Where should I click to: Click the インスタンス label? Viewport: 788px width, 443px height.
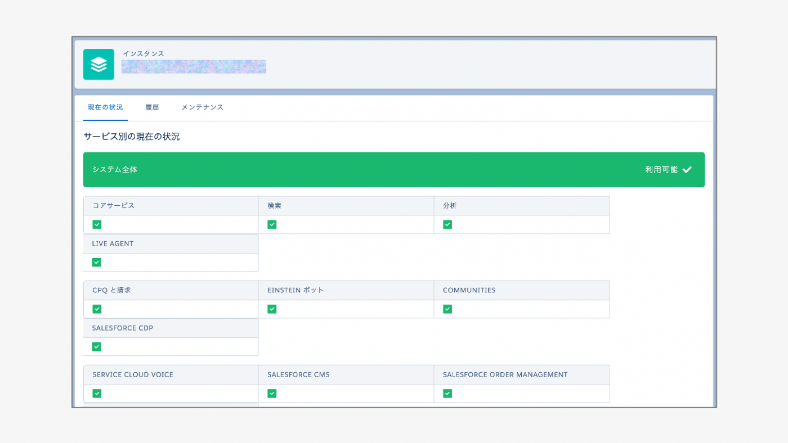[144, 53]
